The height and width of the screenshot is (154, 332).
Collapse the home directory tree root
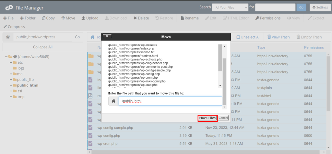pyautogui.click(x=6, y=57)
